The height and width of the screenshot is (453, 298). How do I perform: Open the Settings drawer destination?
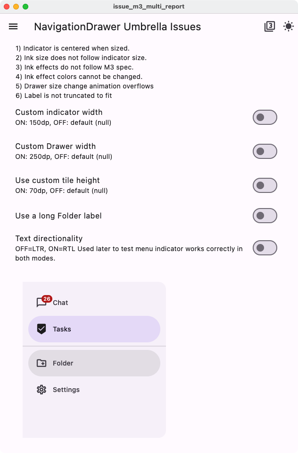(x=94, y=389)
